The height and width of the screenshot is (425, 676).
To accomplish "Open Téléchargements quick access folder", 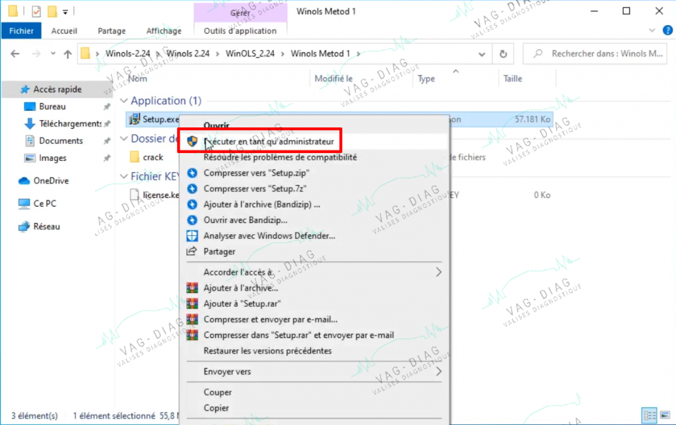I will [70, 123].
